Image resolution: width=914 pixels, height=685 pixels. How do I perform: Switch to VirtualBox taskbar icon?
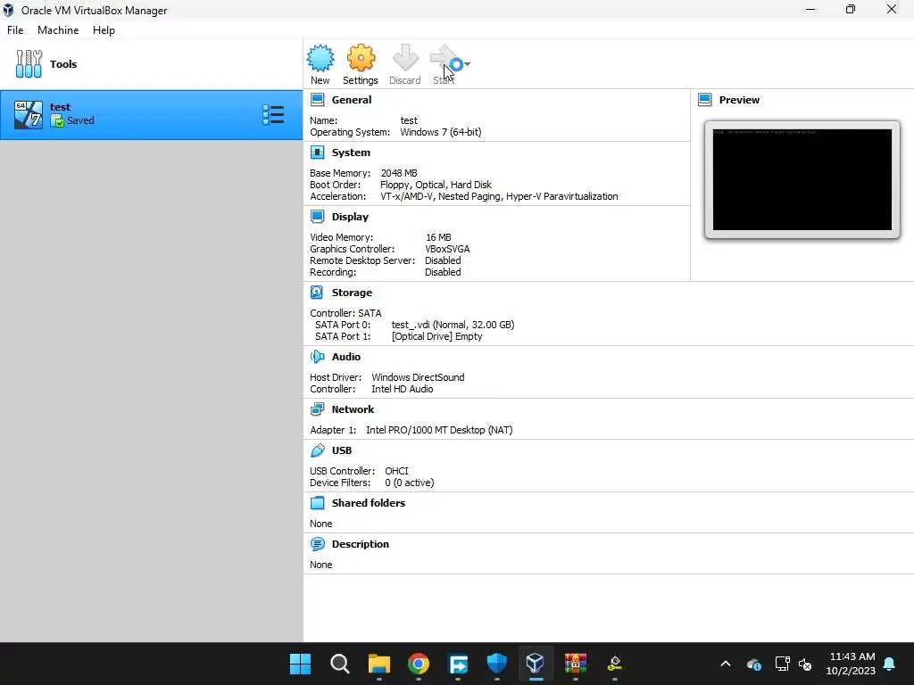tap(536, 664)
